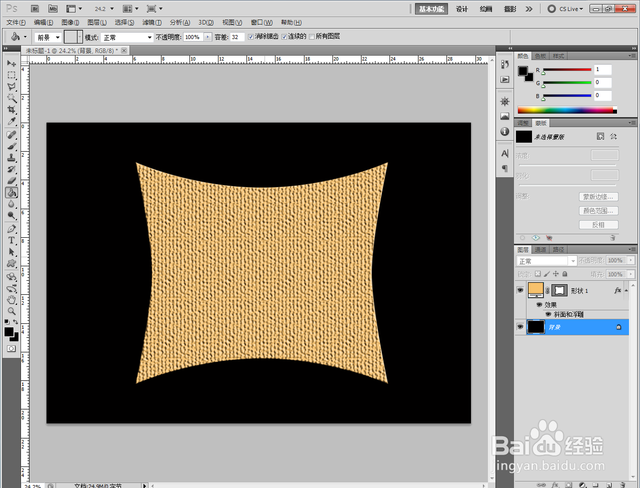Select 基本功能 workspace button
Image resolution: width=640 pixels, height=488 pixels.
pos(431,9)
